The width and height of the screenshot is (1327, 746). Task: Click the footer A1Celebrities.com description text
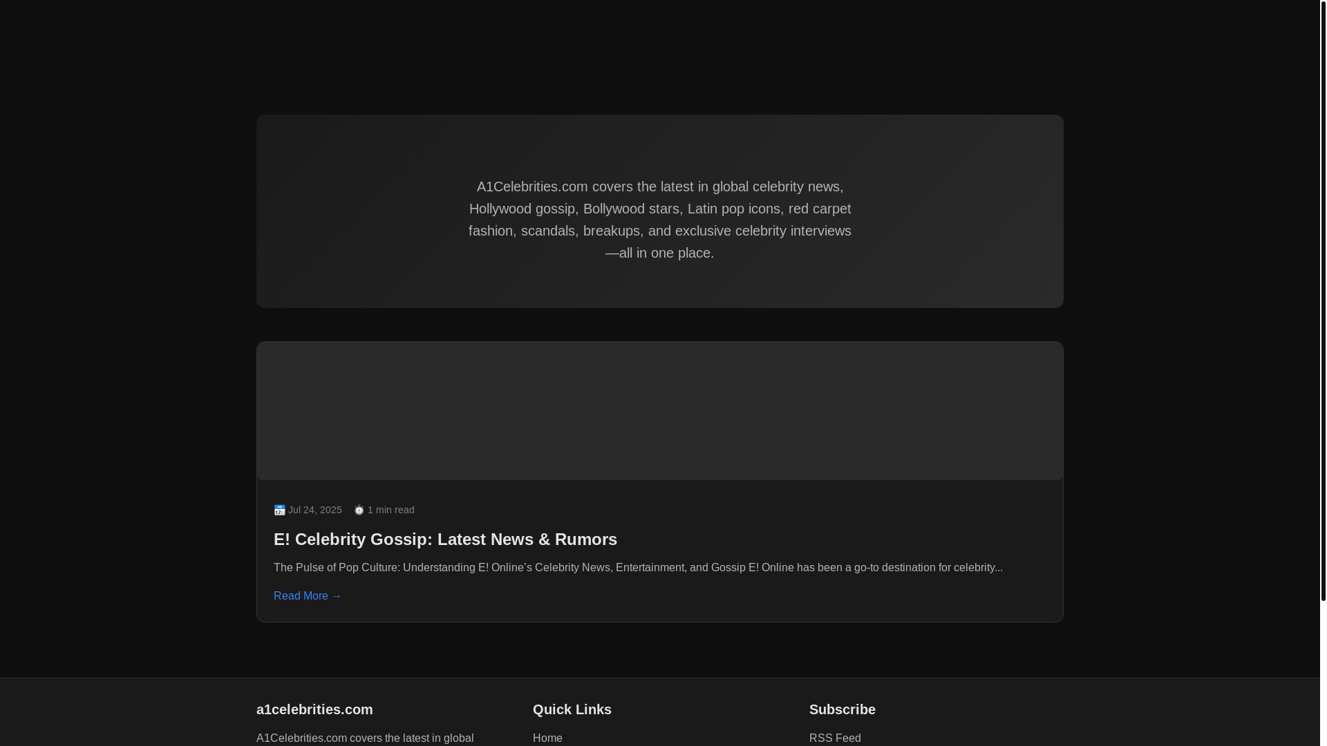(x=365, y=738)
